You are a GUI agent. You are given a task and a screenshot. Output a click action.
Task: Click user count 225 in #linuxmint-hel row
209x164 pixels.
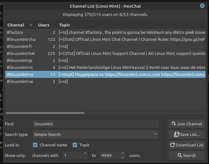[x=51, y=53]
